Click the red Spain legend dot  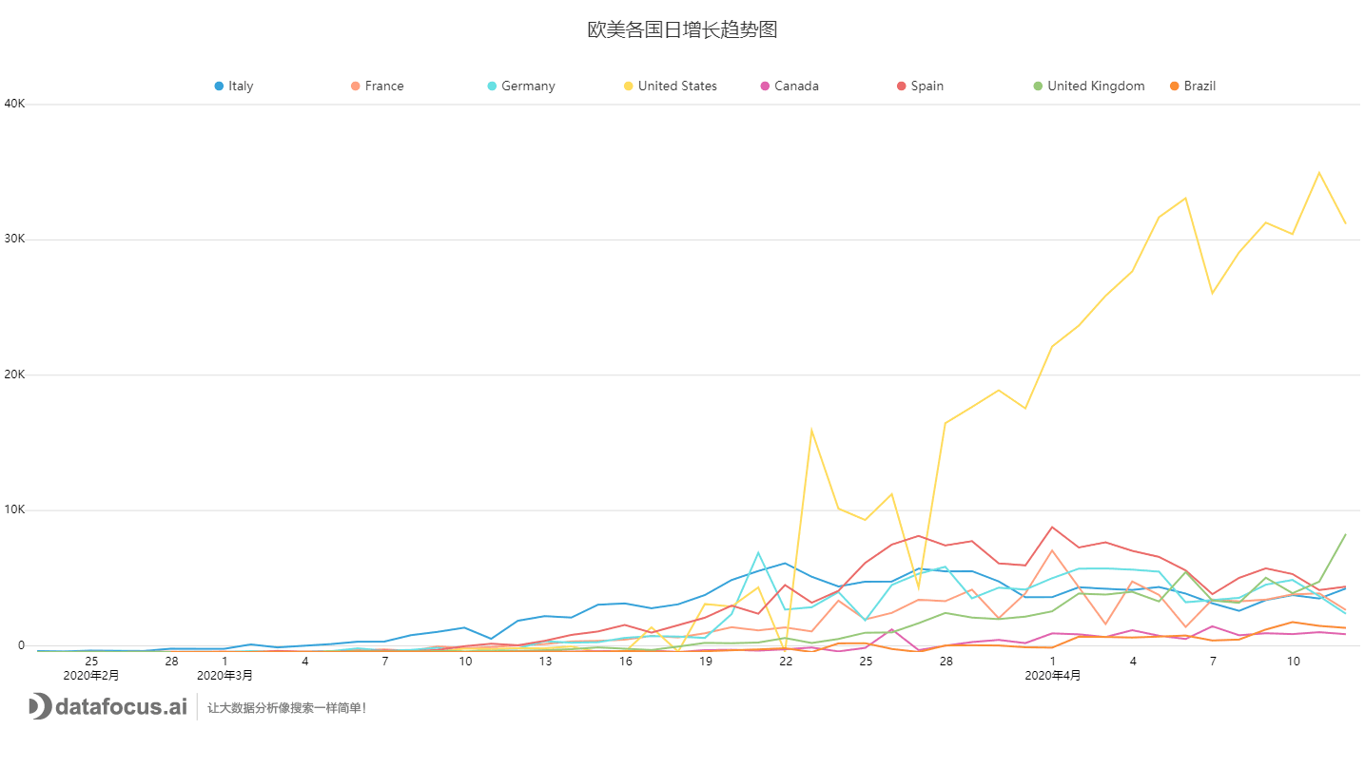point(902,86)
